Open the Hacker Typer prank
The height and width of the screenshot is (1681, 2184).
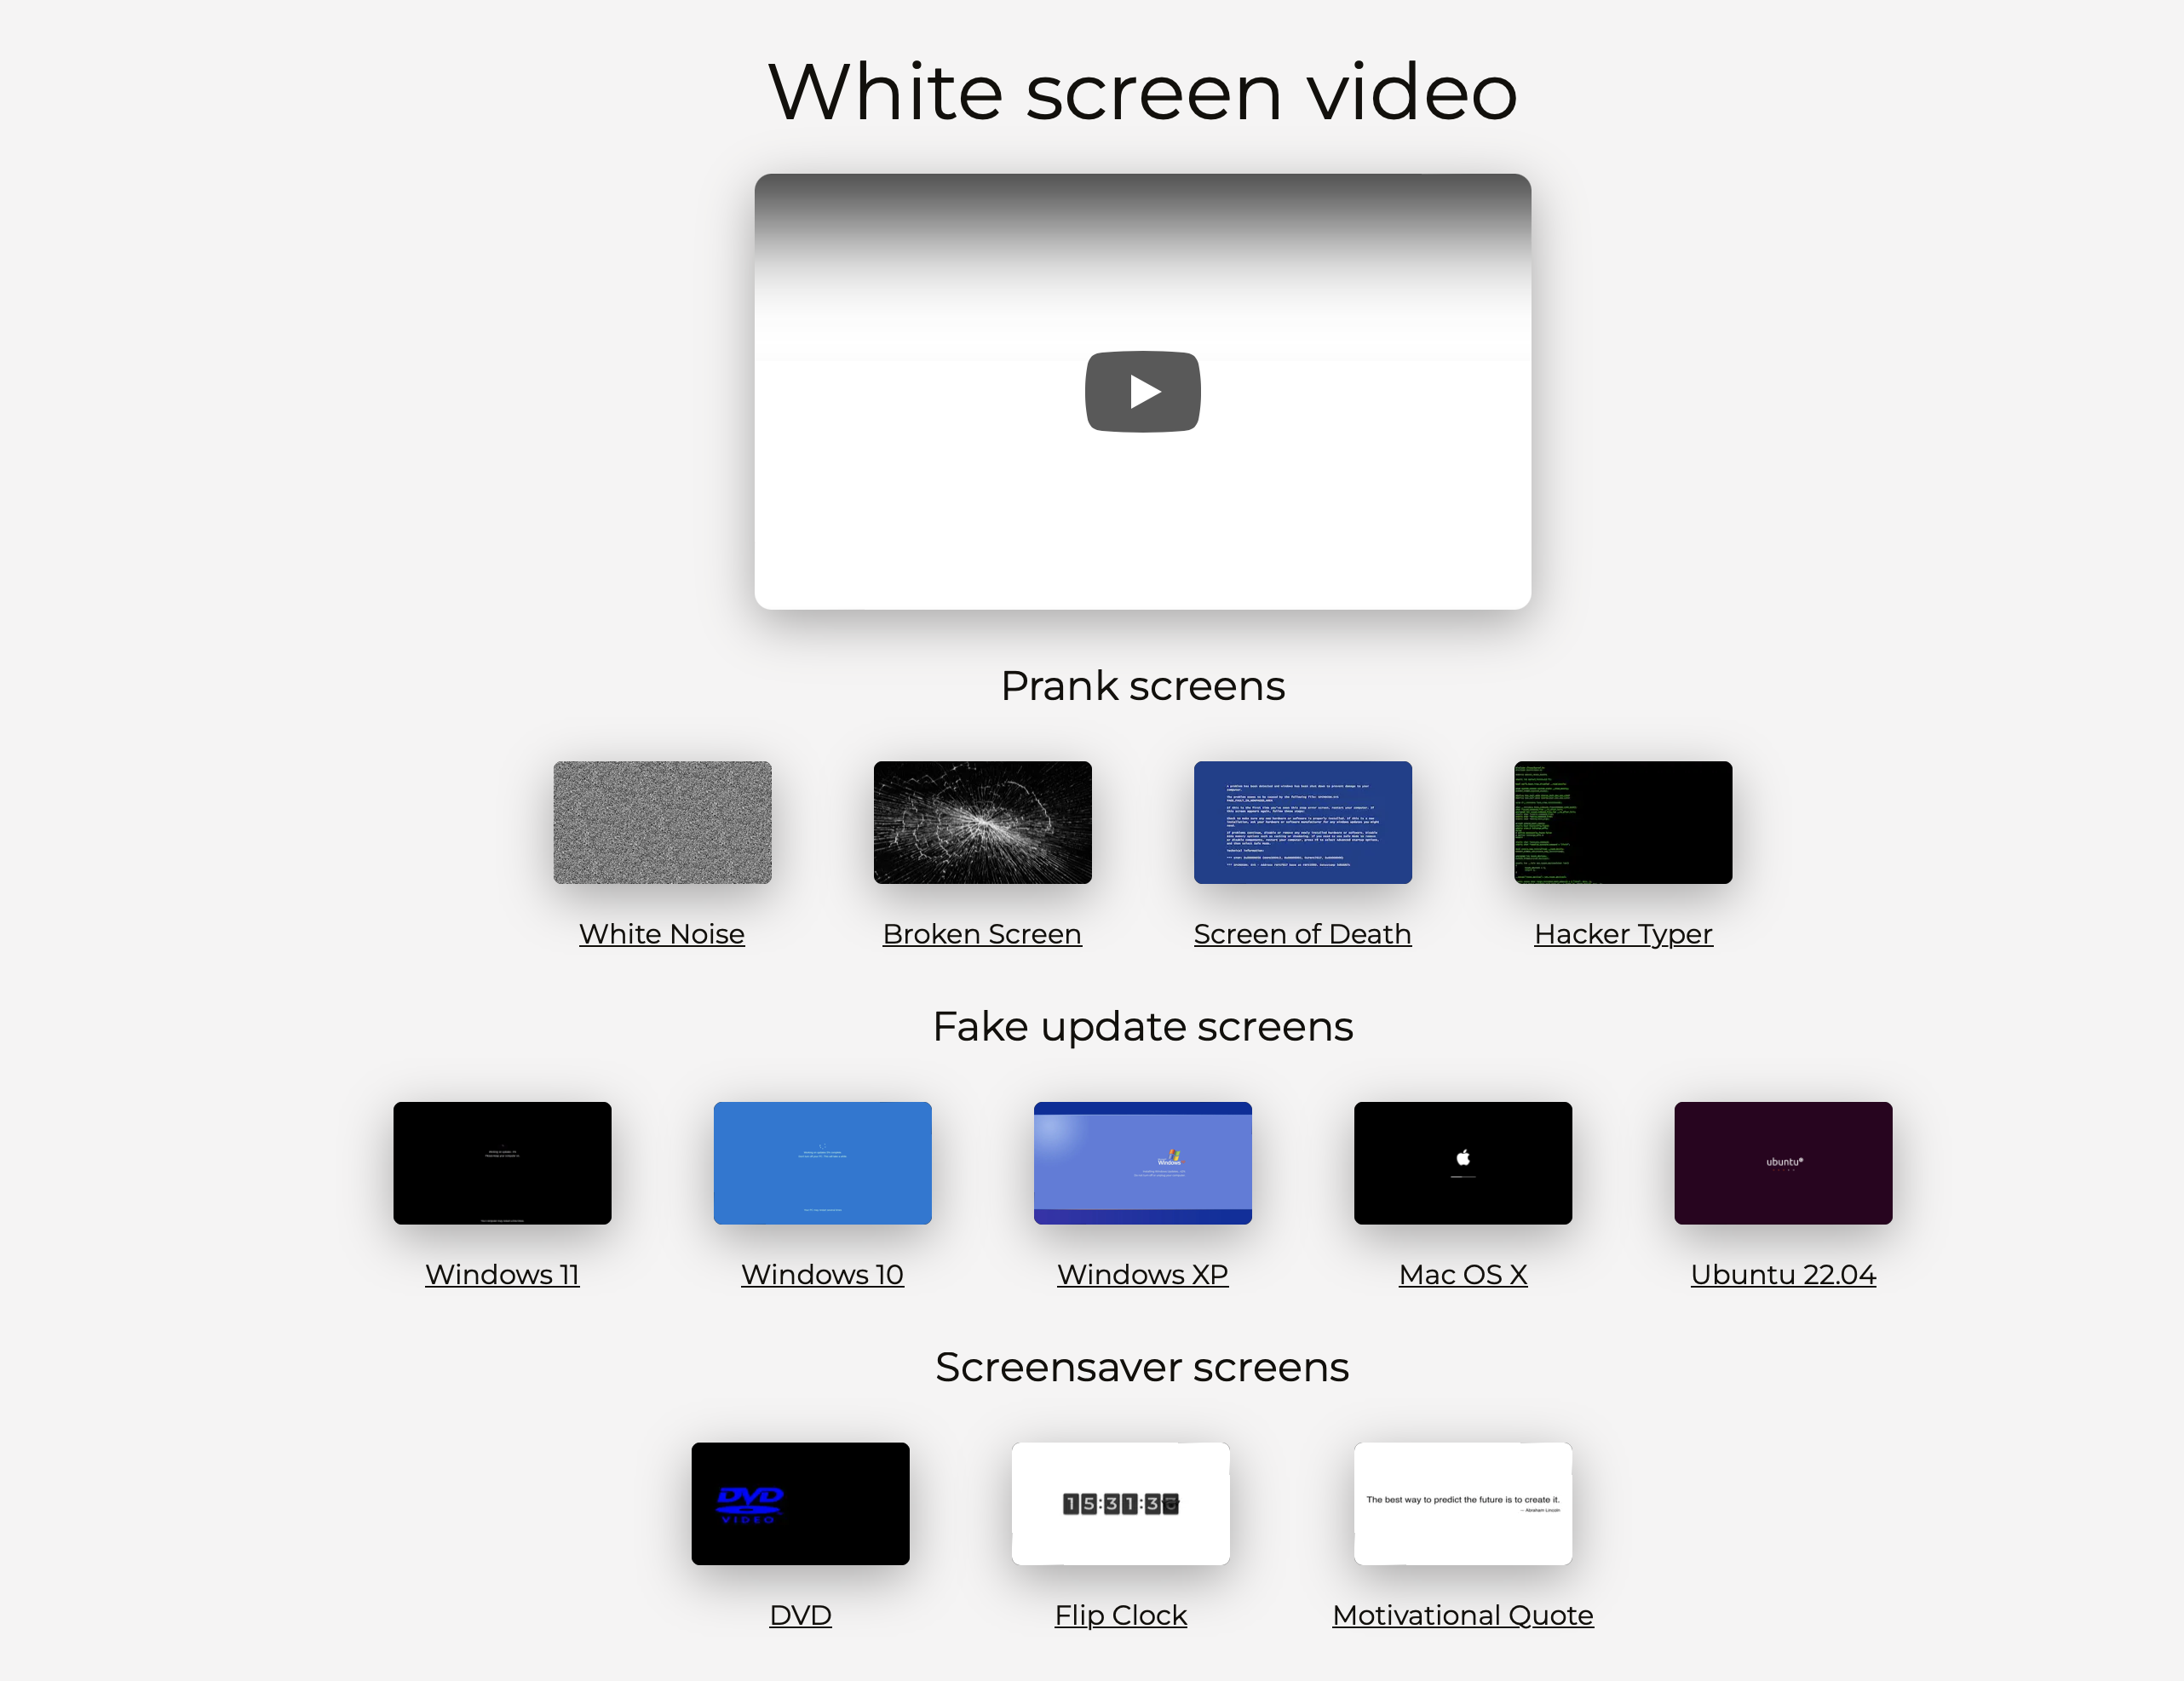click(x=1623, y=933)
